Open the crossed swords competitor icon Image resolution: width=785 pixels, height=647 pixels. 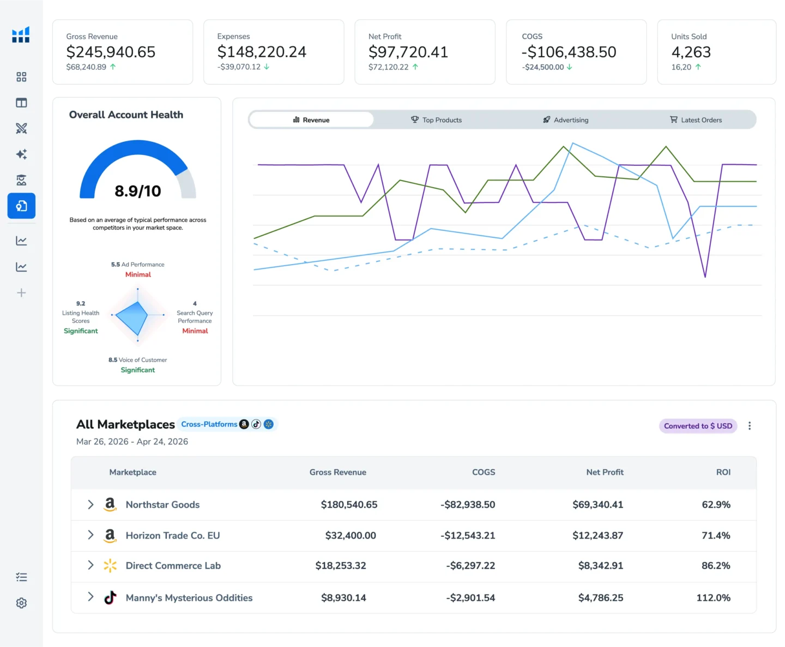pos(21,128)
